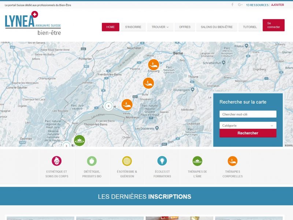The image size is (293, 220).
Task: Click the Thonon-les-Bains label on the map
Action: [x=96, y=124]
